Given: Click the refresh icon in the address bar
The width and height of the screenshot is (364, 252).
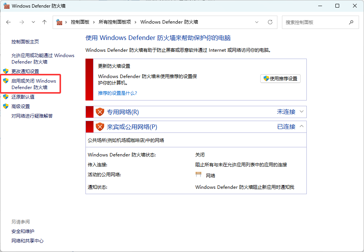Looking at the screenshot, I should tap(270, 22).
